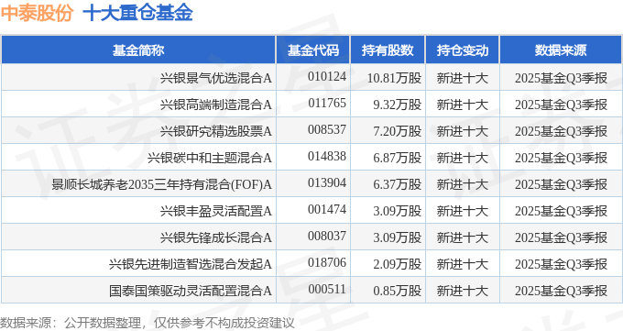The width and height of the screenshot is (623, 331).
Task: Click 2025基金Q3季报 in the 景顺长城养老2035 row
Action: pyautogui.click(x=561, y=184)
